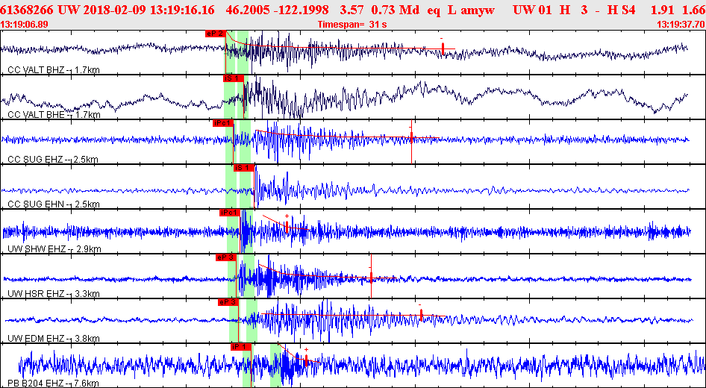
Task: Click the eP 3 pick flag on EDM EHZ
Action: point(228,302)
